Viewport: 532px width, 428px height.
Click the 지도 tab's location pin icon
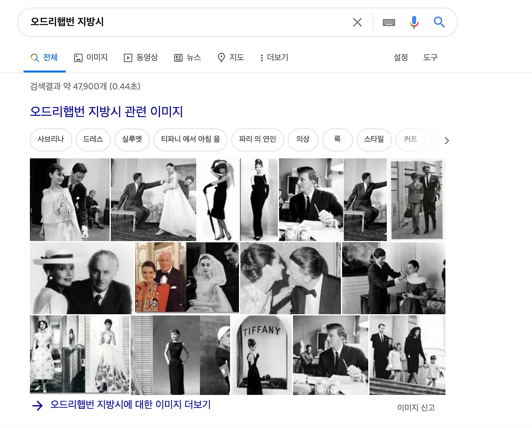pos(222,58)
